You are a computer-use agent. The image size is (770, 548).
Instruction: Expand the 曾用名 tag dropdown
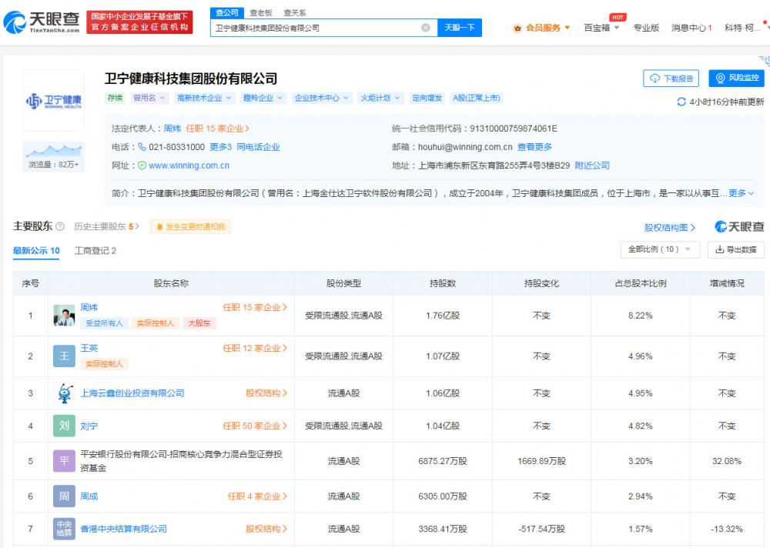click(150, 99)
